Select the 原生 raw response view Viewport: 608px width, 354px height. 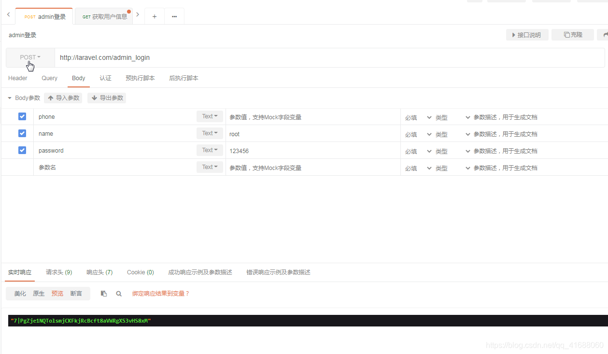39,294
